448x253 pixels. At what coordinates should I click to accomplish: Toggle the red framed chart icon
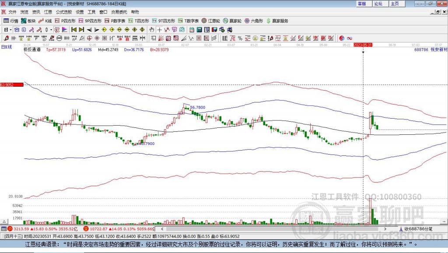(57, 30)
